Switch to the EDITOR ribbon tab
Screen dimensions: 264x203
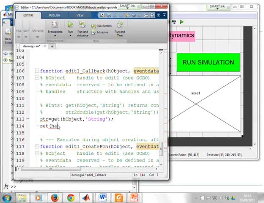[x=28, y=15]
